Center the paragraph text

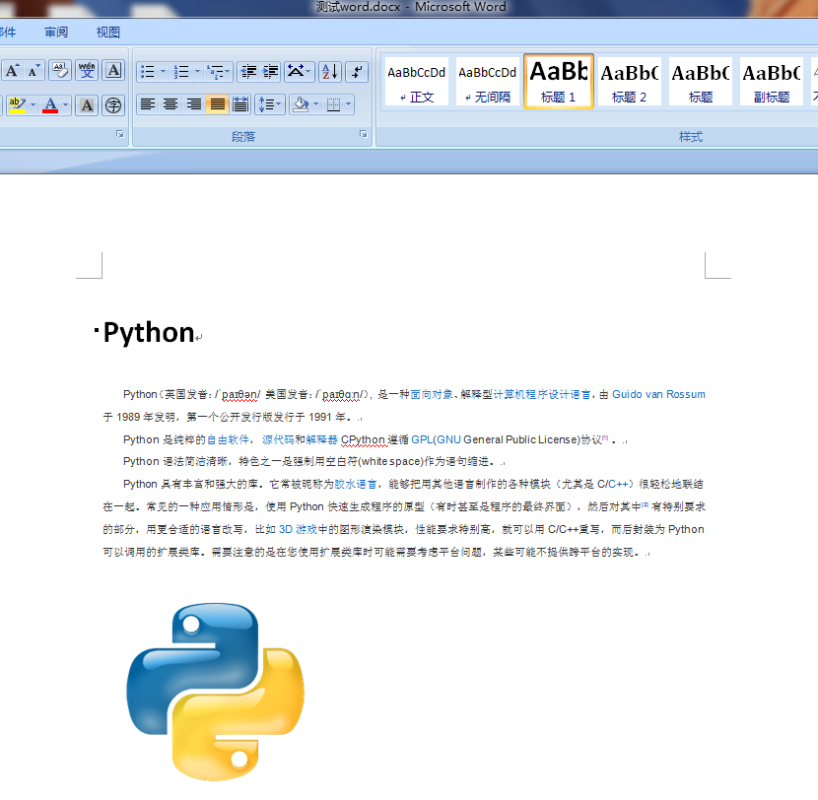pos(170,104)
